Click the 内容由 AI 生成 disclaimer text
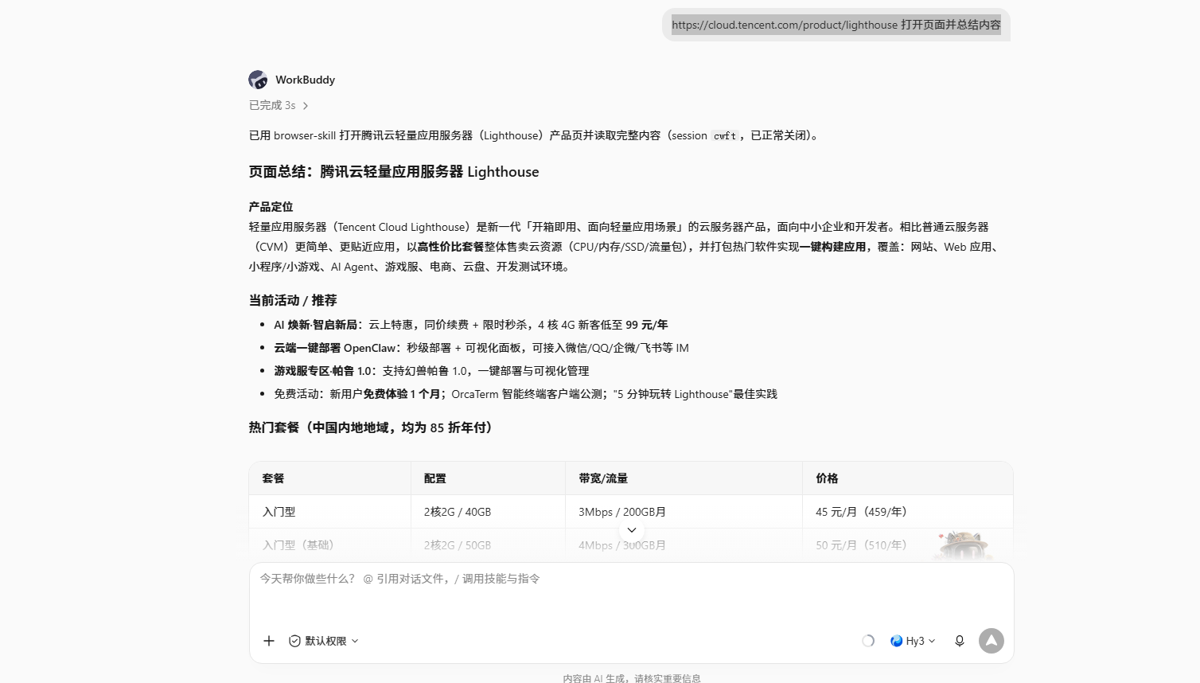The width and height of the screenshot is (1200, 683). 632,678
